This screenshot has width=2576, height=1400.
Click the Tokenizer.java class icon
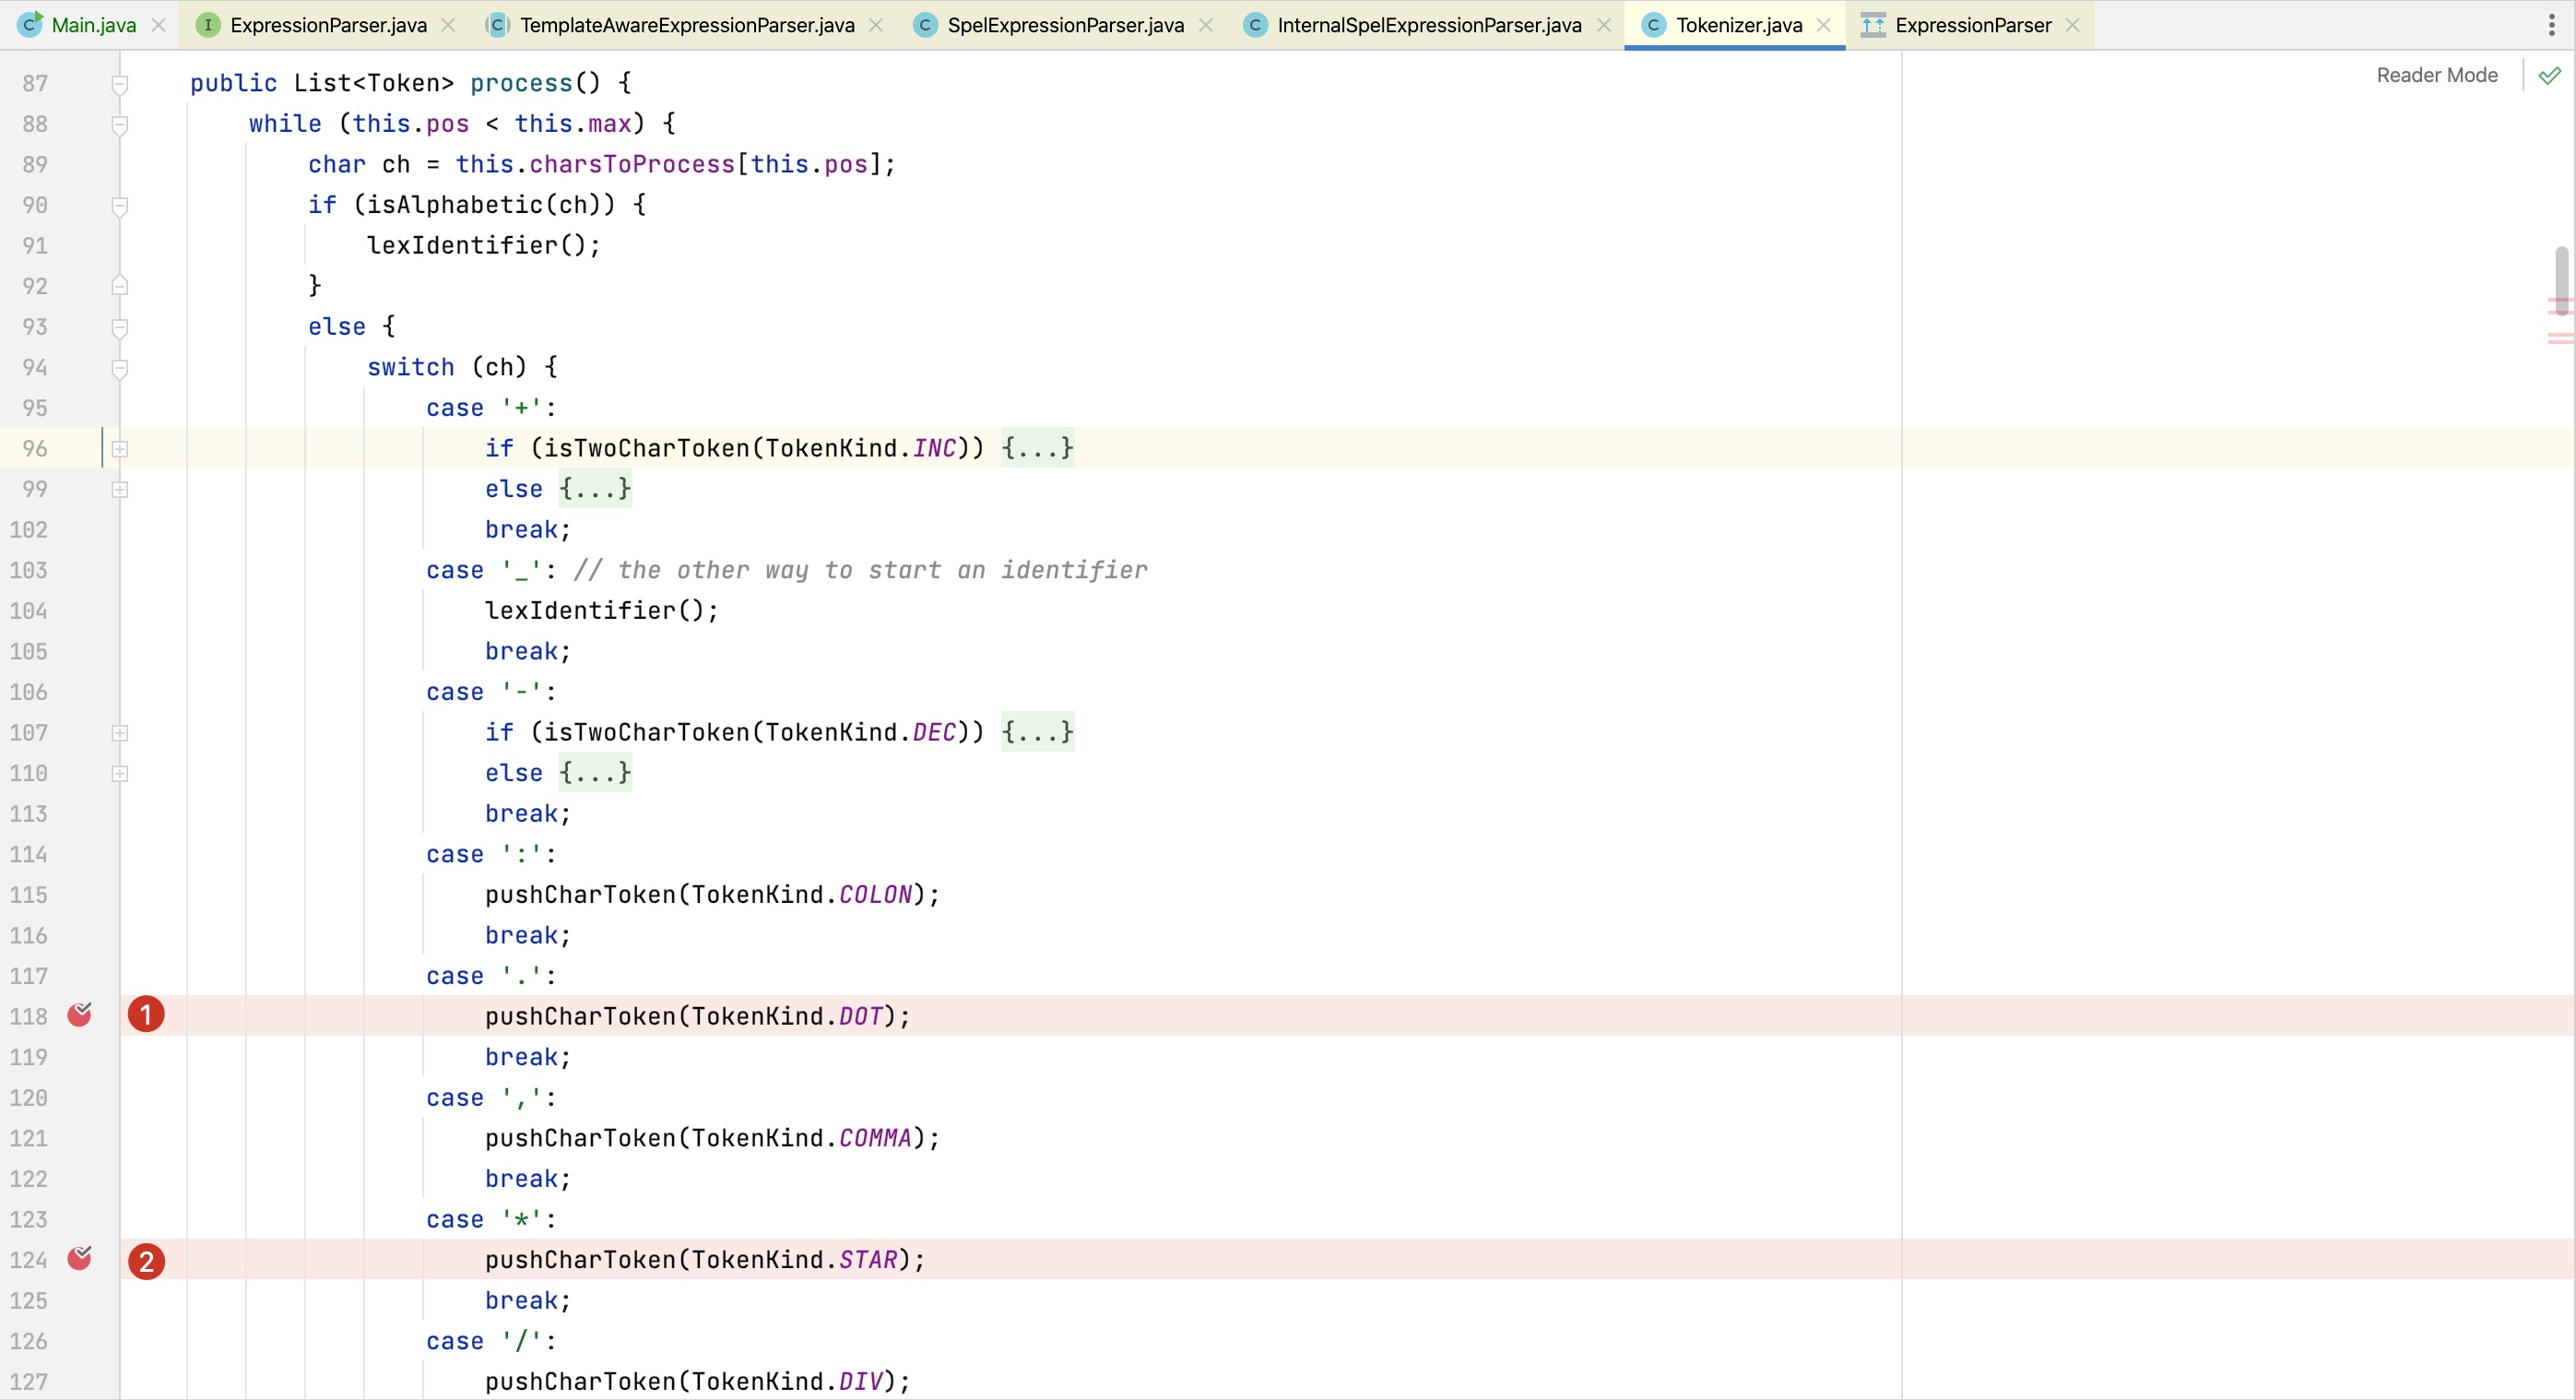[x=1653, y=25]
